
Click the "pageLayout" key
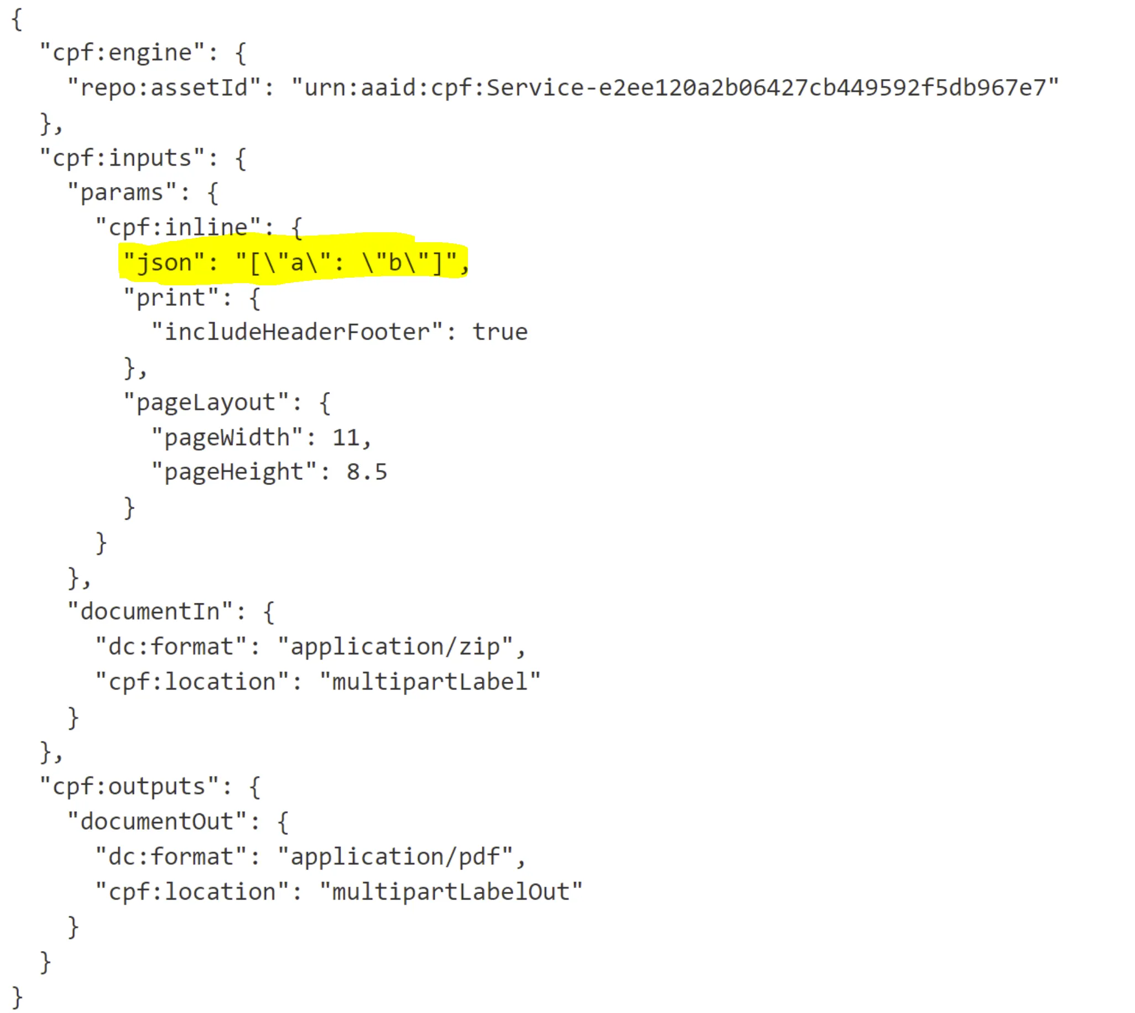(x=206, y=403)
